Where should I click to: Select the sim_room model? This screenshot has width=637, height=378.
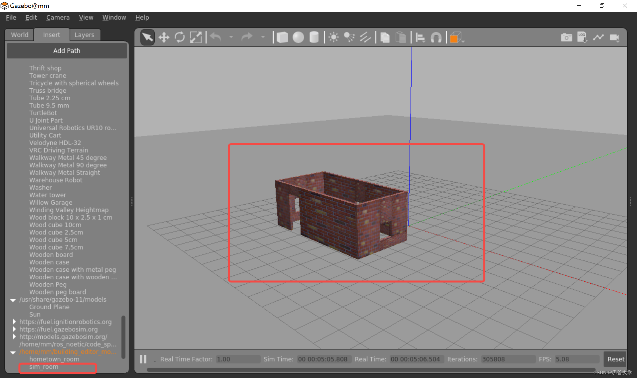point(44,367)
